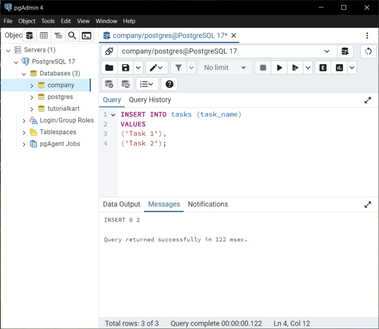Viewport: 379px width, 329px height.
Task: Launch the PSQL terminal tool icon
Action: click(x=86, y=36)
